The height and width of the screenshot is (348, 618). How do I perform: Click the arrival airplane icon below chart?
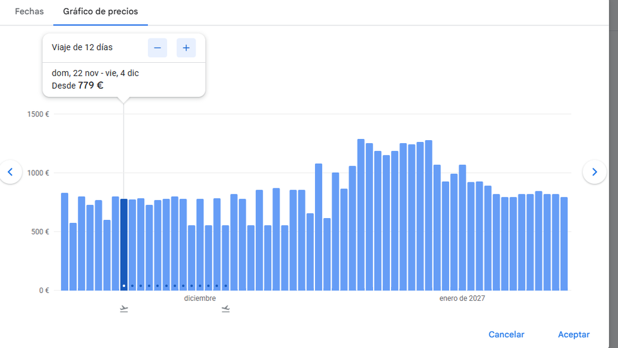tap(226, 309)
